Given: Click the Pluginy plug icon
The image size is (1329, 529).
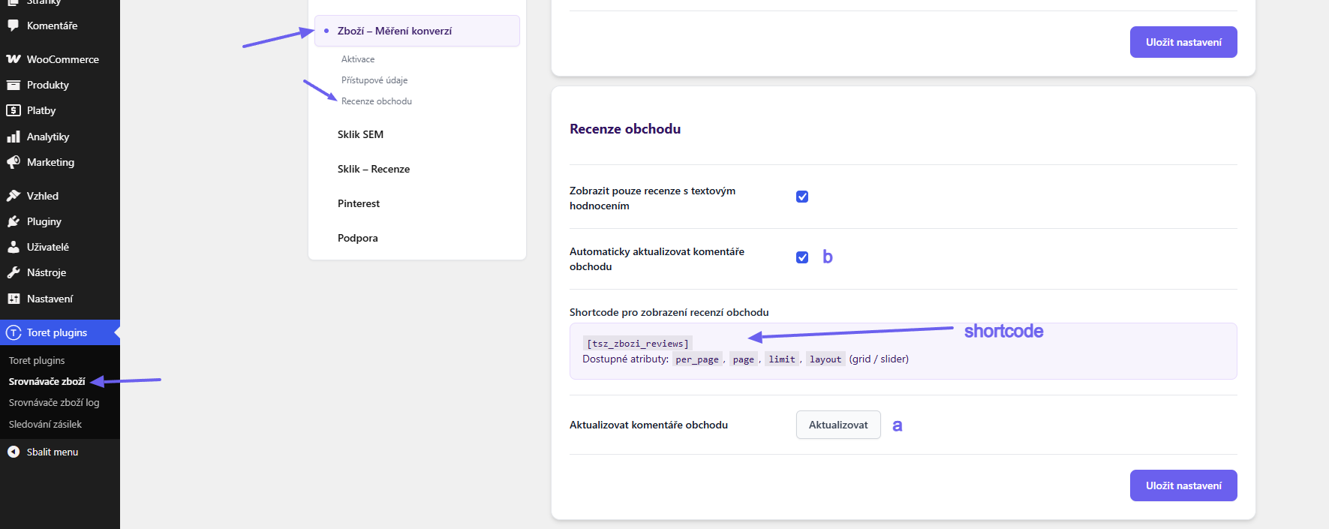Looking at the screenshot, I should tap(14, 221).
